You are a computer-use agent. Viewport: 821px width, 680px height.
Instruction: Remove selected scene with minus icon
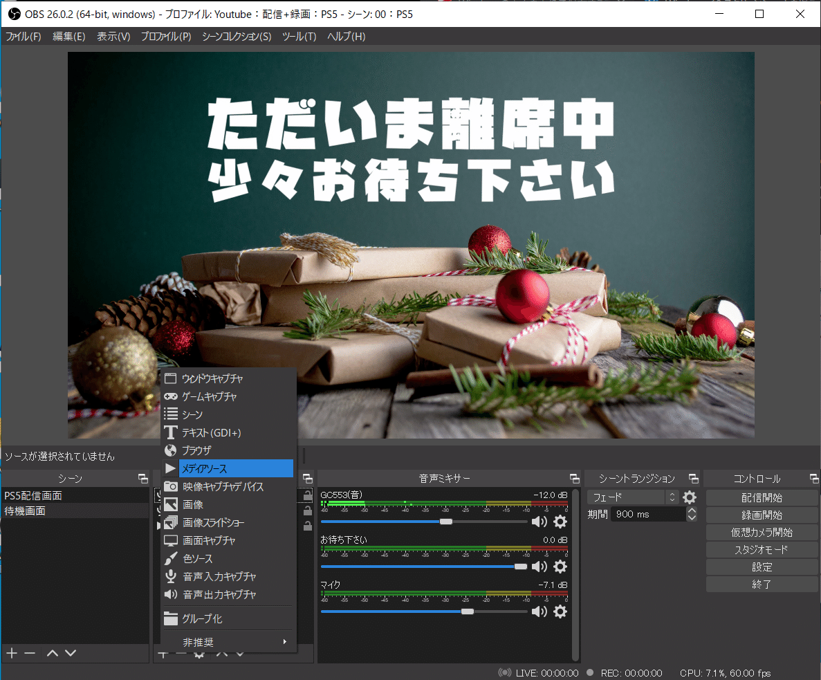30,653
